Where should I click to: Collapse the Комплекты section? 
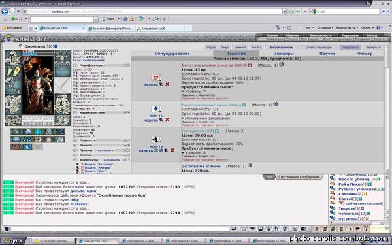[x=74, y=160]
